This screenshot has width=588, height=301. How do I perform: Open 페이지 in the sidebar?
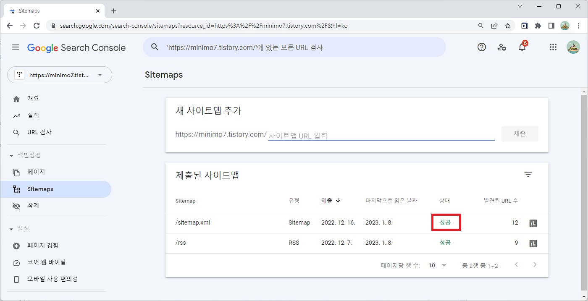56,172
